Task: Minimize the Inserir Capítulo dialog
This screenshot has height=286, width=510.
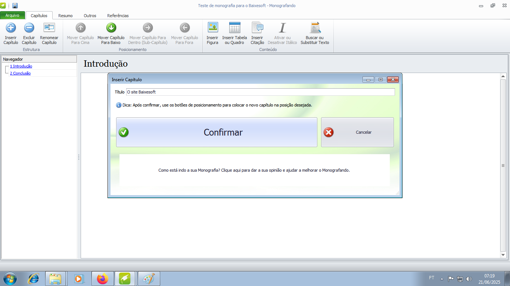Action: point(368,79)
